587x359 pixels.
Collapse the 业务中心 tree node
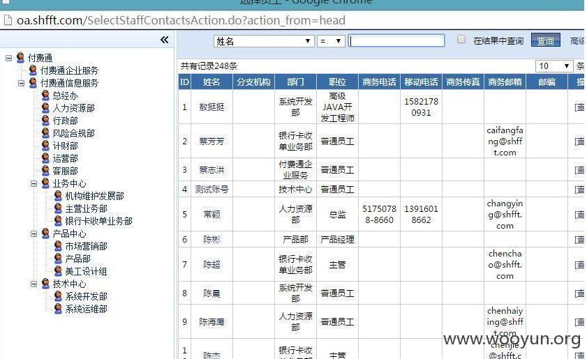tap(34, 183)
